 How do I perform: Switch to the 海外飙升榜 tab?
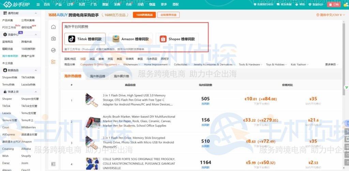coord(121,76)
